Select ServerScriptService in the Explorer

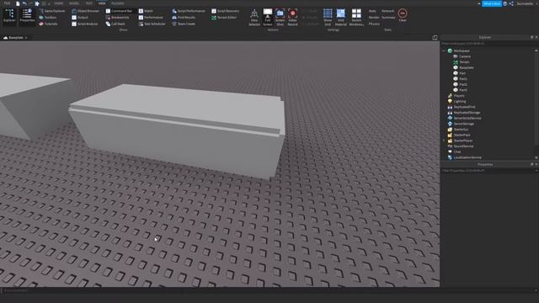click(464, 118)
